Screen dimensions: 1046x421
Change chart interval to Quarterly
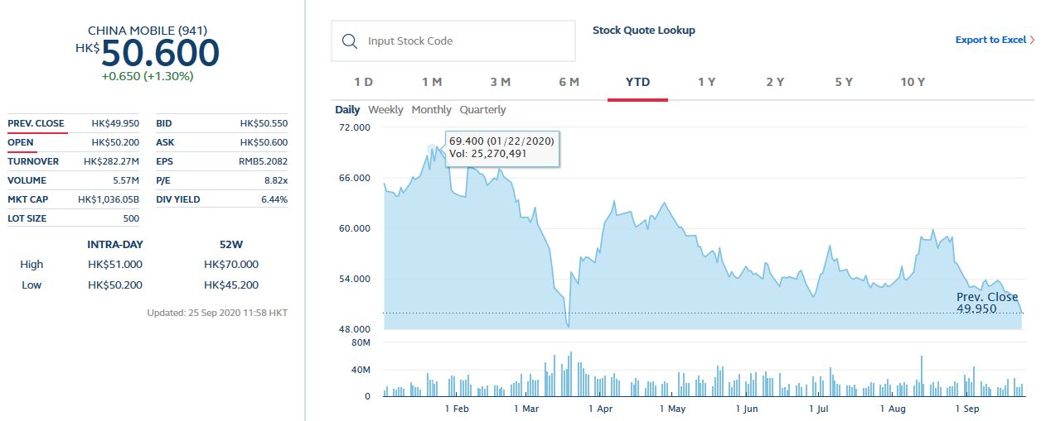pyautogui.click(x=482, y=110)
